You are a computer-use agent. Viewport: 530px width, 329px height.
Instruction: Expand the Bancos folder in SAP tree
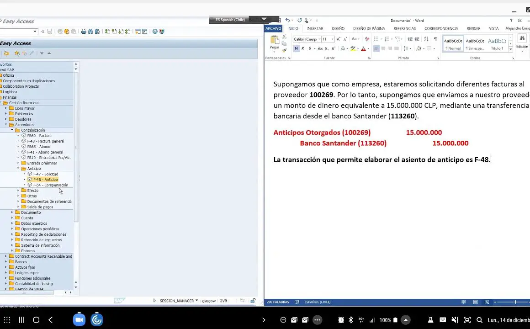(6, 262)
